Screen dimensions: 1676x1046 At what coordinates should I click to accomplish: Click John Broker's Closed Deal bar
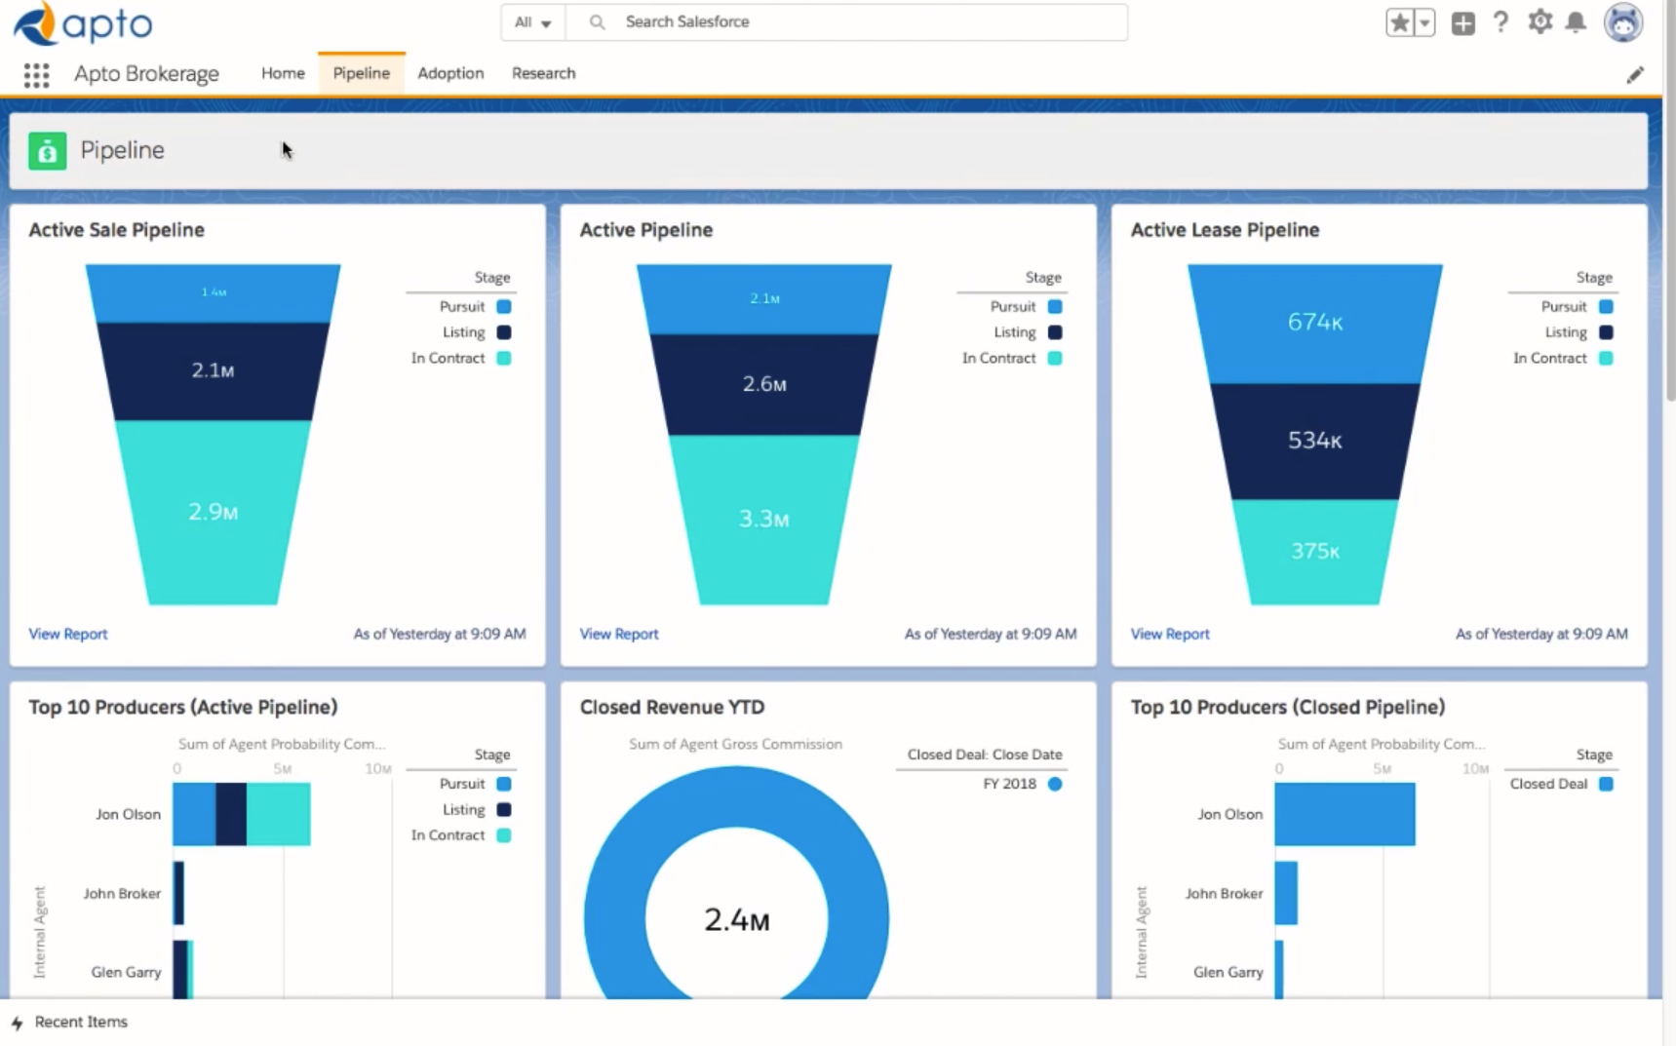tap(1286, 893)
